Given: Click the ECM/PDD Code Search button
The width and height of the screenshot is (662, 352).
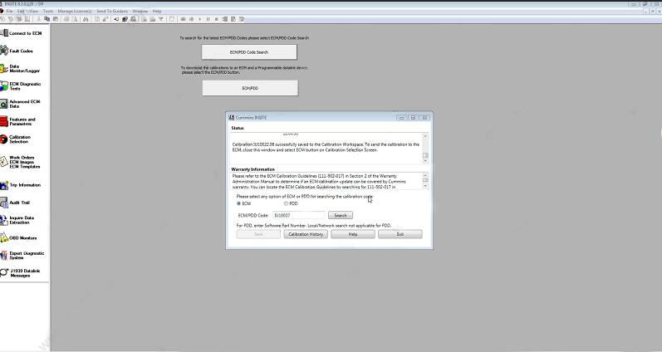Looking at the screenshot, I should [249, 52].
